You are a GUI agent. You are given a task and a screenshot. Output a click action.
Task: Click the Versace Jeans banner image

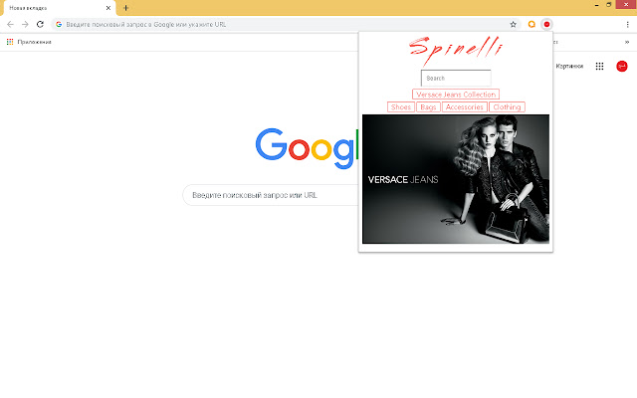pyautogui.click(x=456, y=179)
